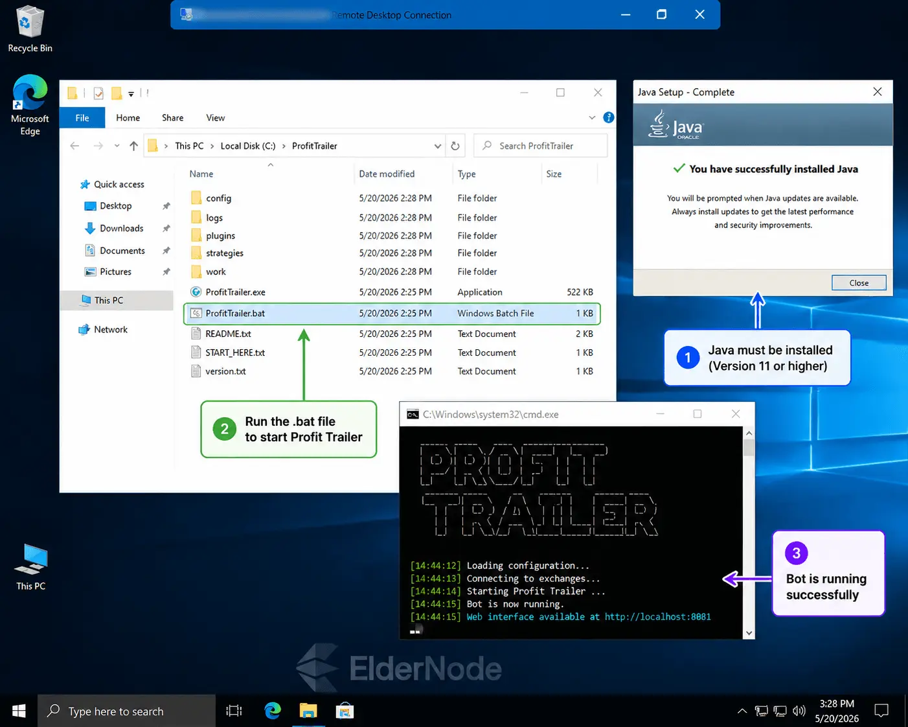Open Microsoft Store from the taskbar

345,711
